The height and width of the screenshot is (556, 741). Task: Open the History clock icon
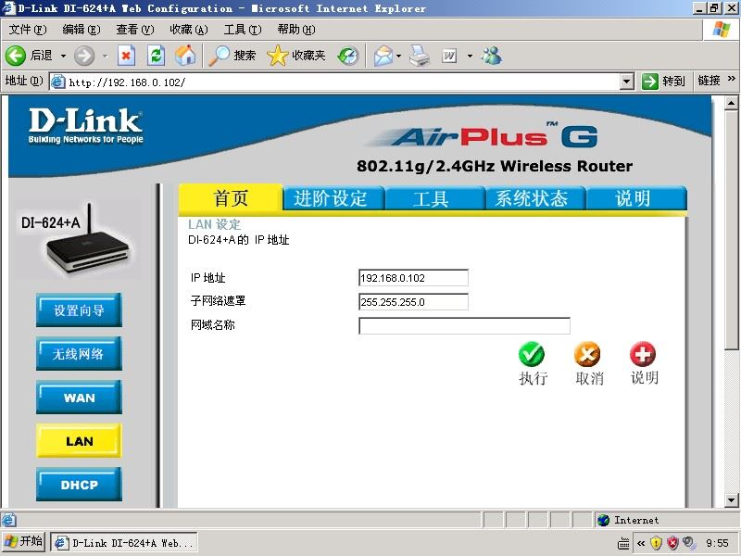point(348,56)
